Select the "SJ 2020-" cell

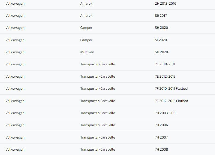point(162,40)
